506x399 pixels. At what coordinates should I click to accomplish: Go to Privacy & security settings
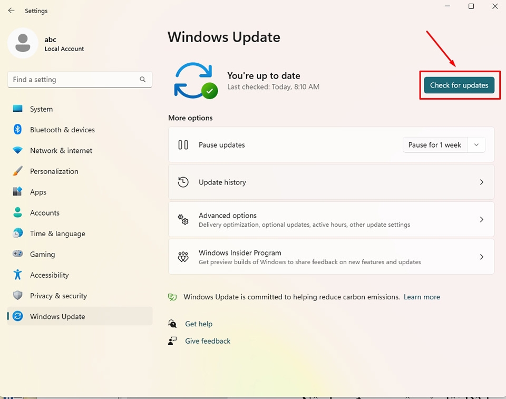80,295
